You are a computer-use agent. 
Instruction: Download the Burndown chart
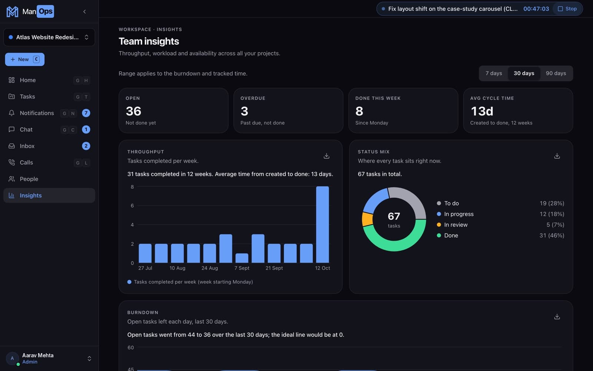[x=557, y=316]
